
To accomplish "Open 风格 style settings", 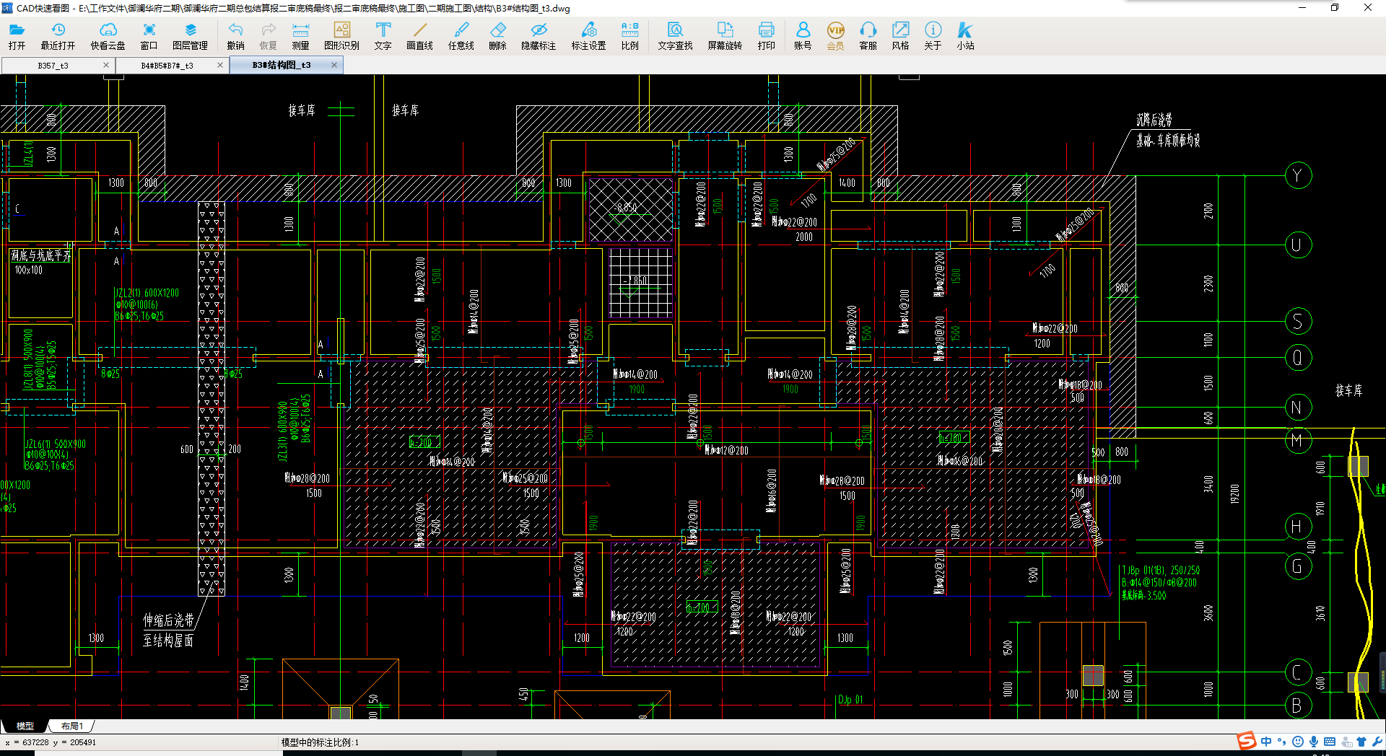I will 900,35.
